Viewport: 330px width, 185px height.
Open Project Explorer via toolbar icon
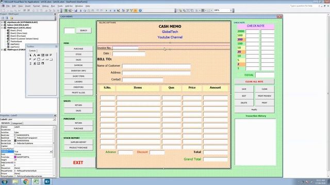click(123, 10)
